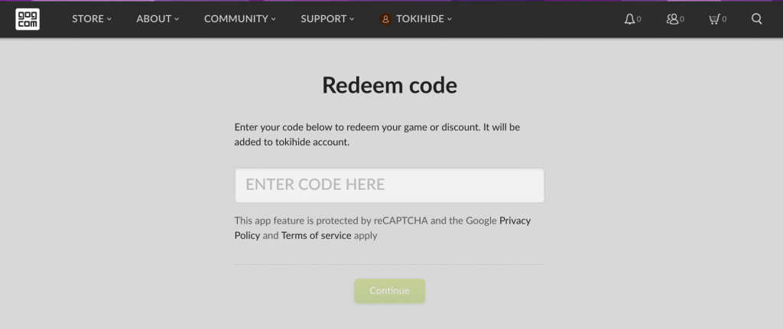Click the TOKIHIDE account name
The image size is (783, 329).
pos(420,19)
